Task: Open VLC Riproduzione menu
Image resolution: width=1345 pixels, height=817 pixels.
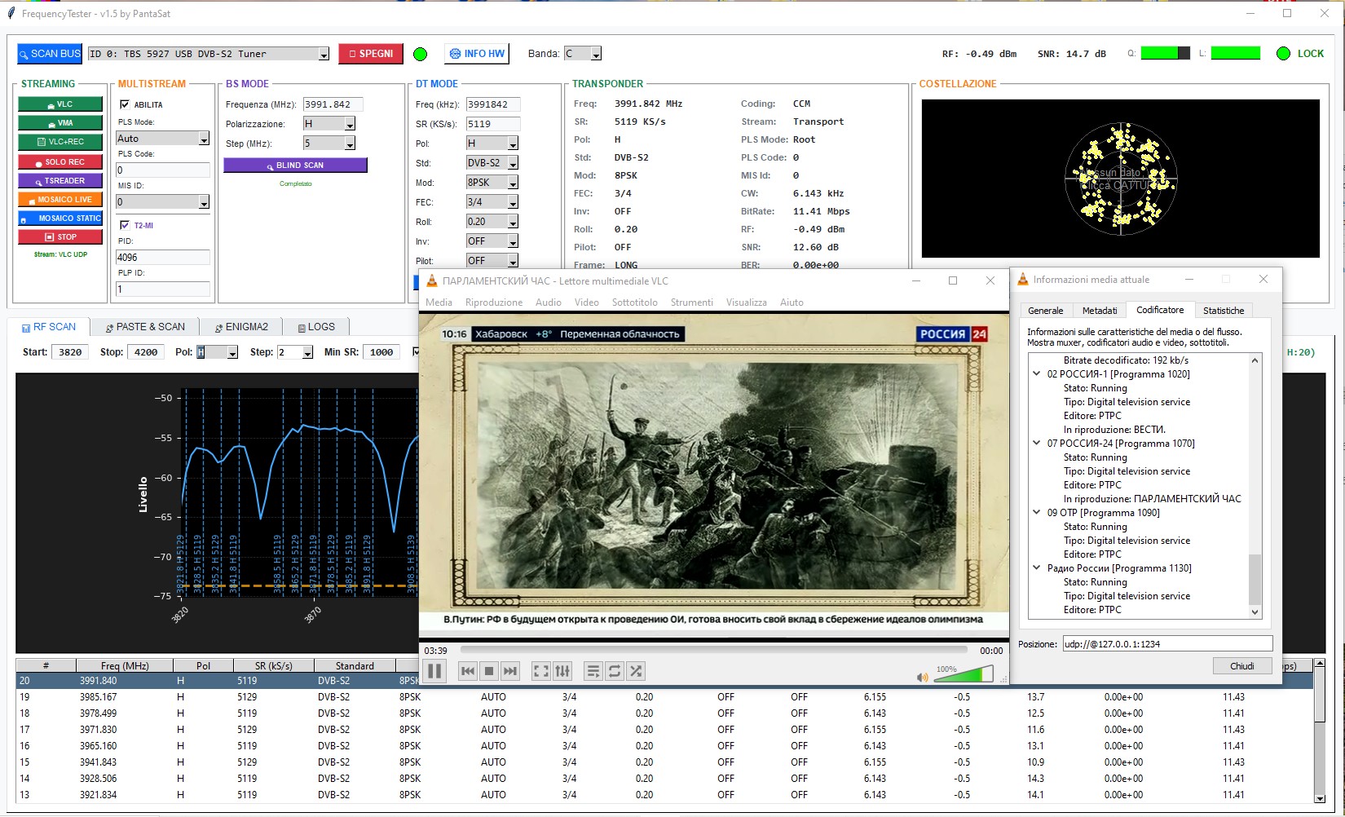Action: coord(494,303)
